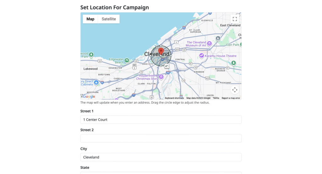
Task: Switch to the Satellite map view
Action: [x=109, y=19]
